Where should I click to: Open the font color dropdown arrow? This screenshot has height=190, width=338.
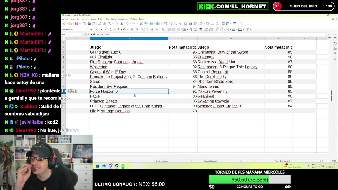pos(121,29)
